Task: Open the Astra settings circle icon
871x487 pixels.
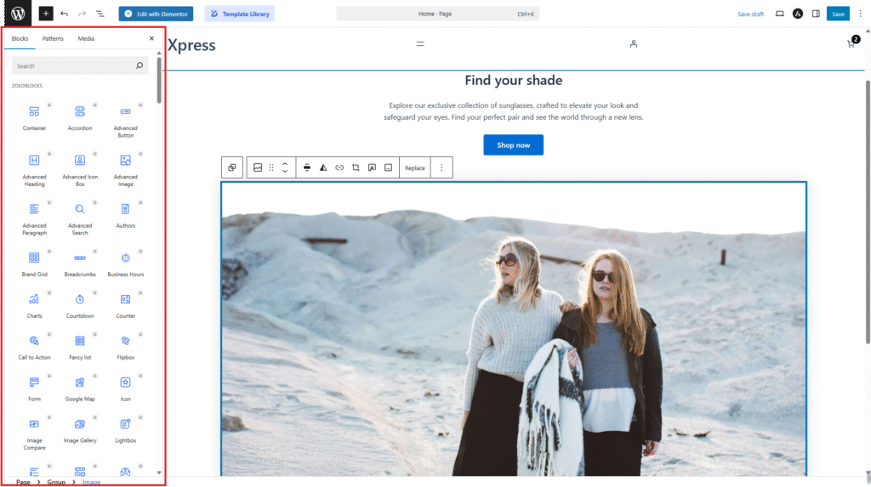Action: click(x=798, y=14)
